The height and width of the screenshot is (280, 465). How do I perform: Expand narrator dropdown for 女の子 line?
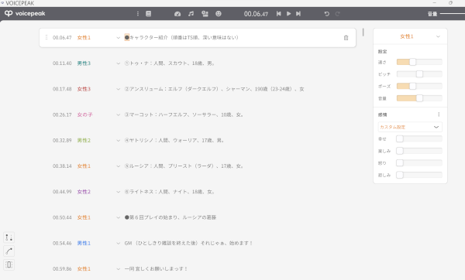[x=119, y=114]
